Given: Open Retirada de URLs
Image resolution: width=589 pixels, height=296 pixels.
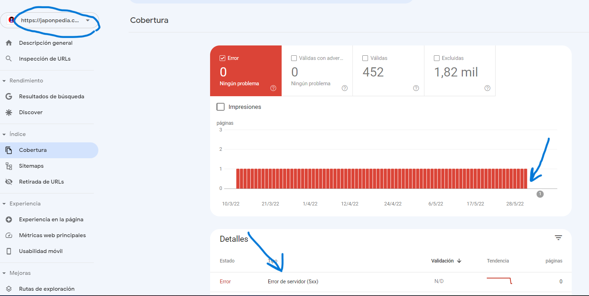Looking at the screenshot, I should point(41,181).
